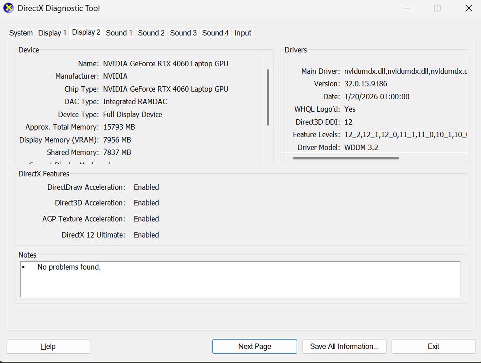Click Save All Information button
Screen dimensions: 481x363
[344, 346]
